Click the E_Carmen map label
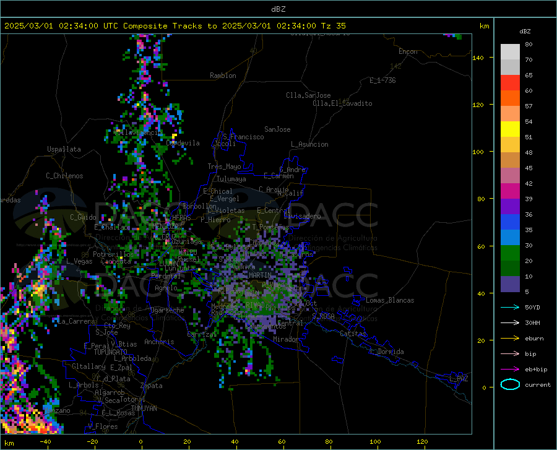Screen dimensions: 557x450 click(x=278, y=175)
